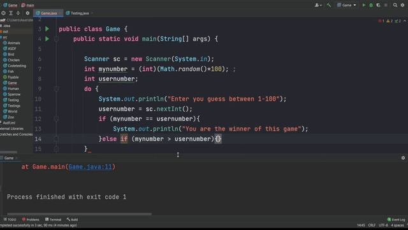Collapse the main method fold marker

pos(56,39)
